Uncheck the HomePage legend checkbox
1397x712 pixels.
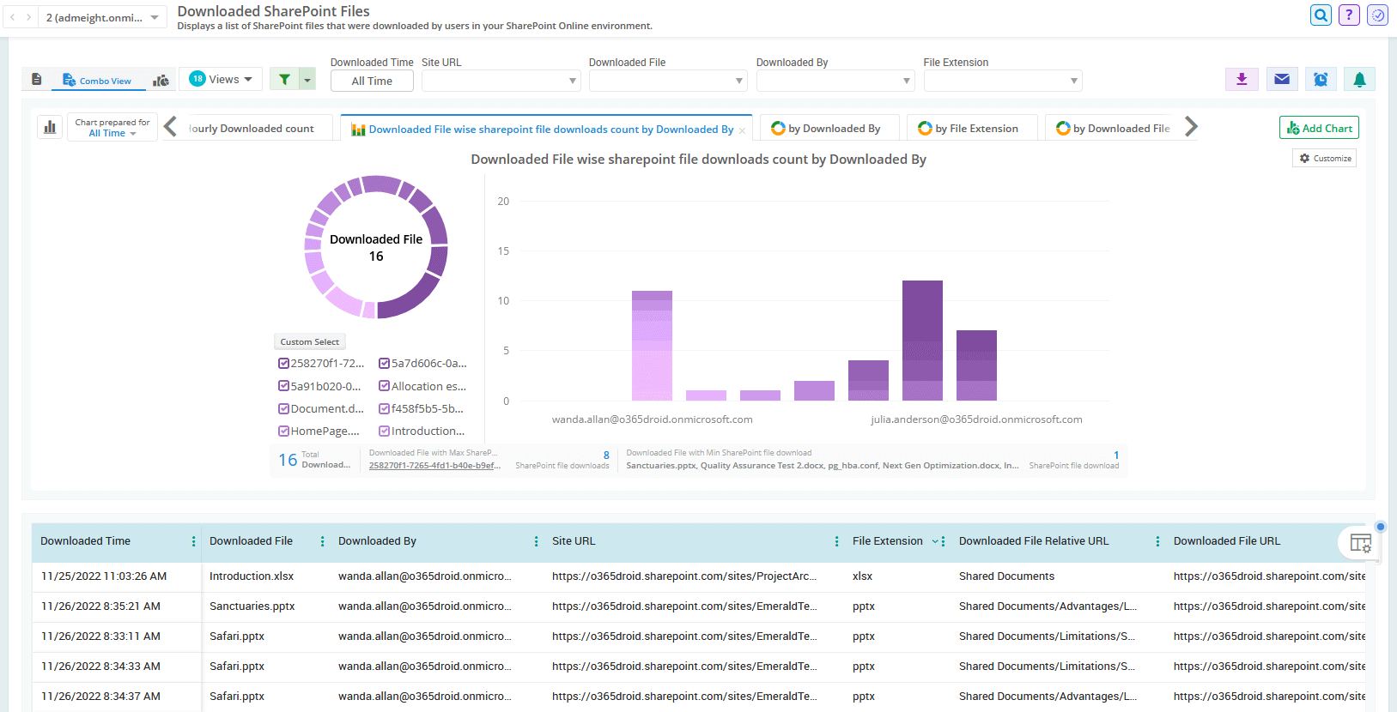(x=283, y=431)
